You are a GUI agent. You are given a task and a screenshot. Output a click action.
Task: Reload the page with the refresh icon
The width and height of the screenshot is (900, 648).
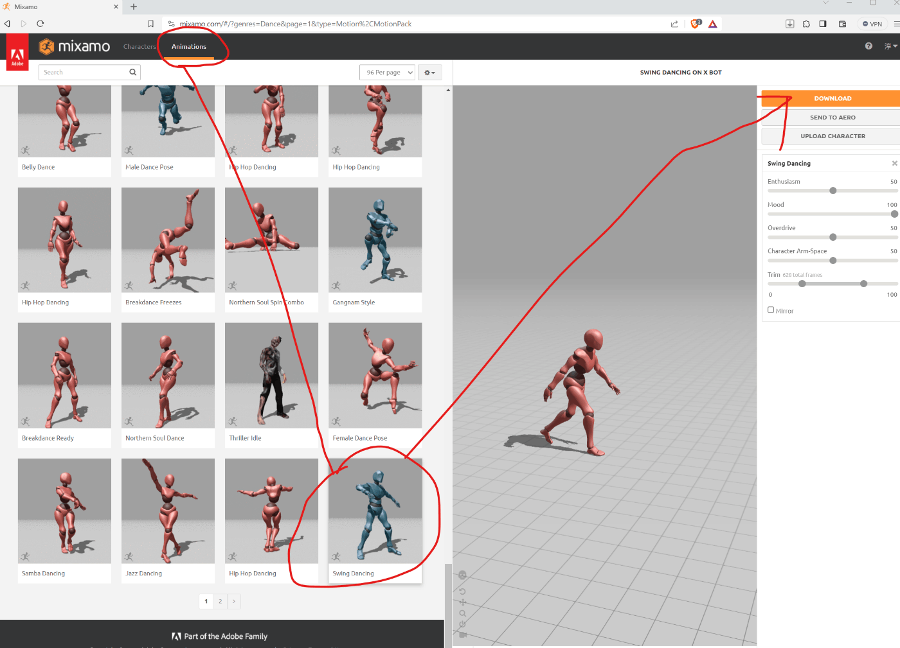tap(40, 24)
